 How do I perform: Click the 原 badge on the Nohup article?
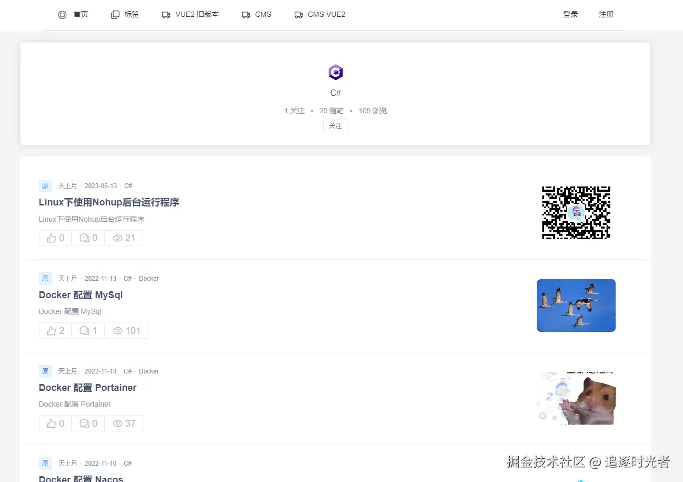coord(45,186)
